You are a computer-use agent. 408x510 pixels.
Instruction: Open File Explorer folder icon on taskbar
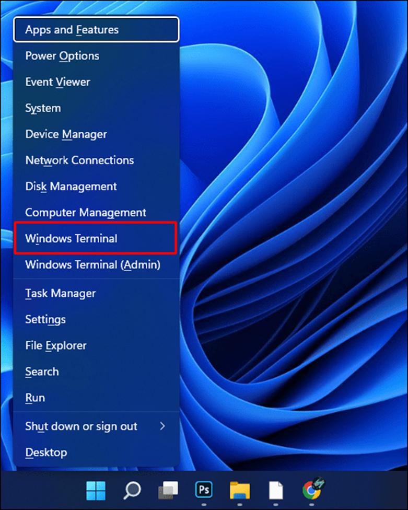[240, 491]
